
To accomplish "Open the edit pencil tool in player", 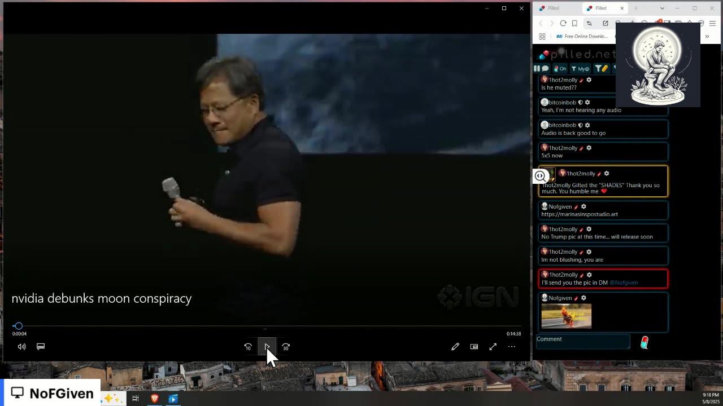I will (455, 347).
